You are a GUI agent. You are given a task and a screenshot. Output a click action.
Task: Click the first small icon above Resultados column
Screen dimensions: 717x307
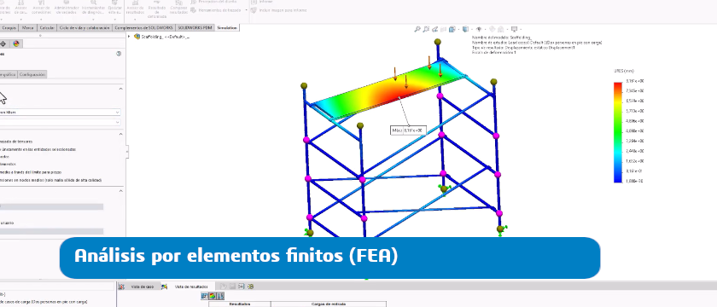tap(204, 296)
